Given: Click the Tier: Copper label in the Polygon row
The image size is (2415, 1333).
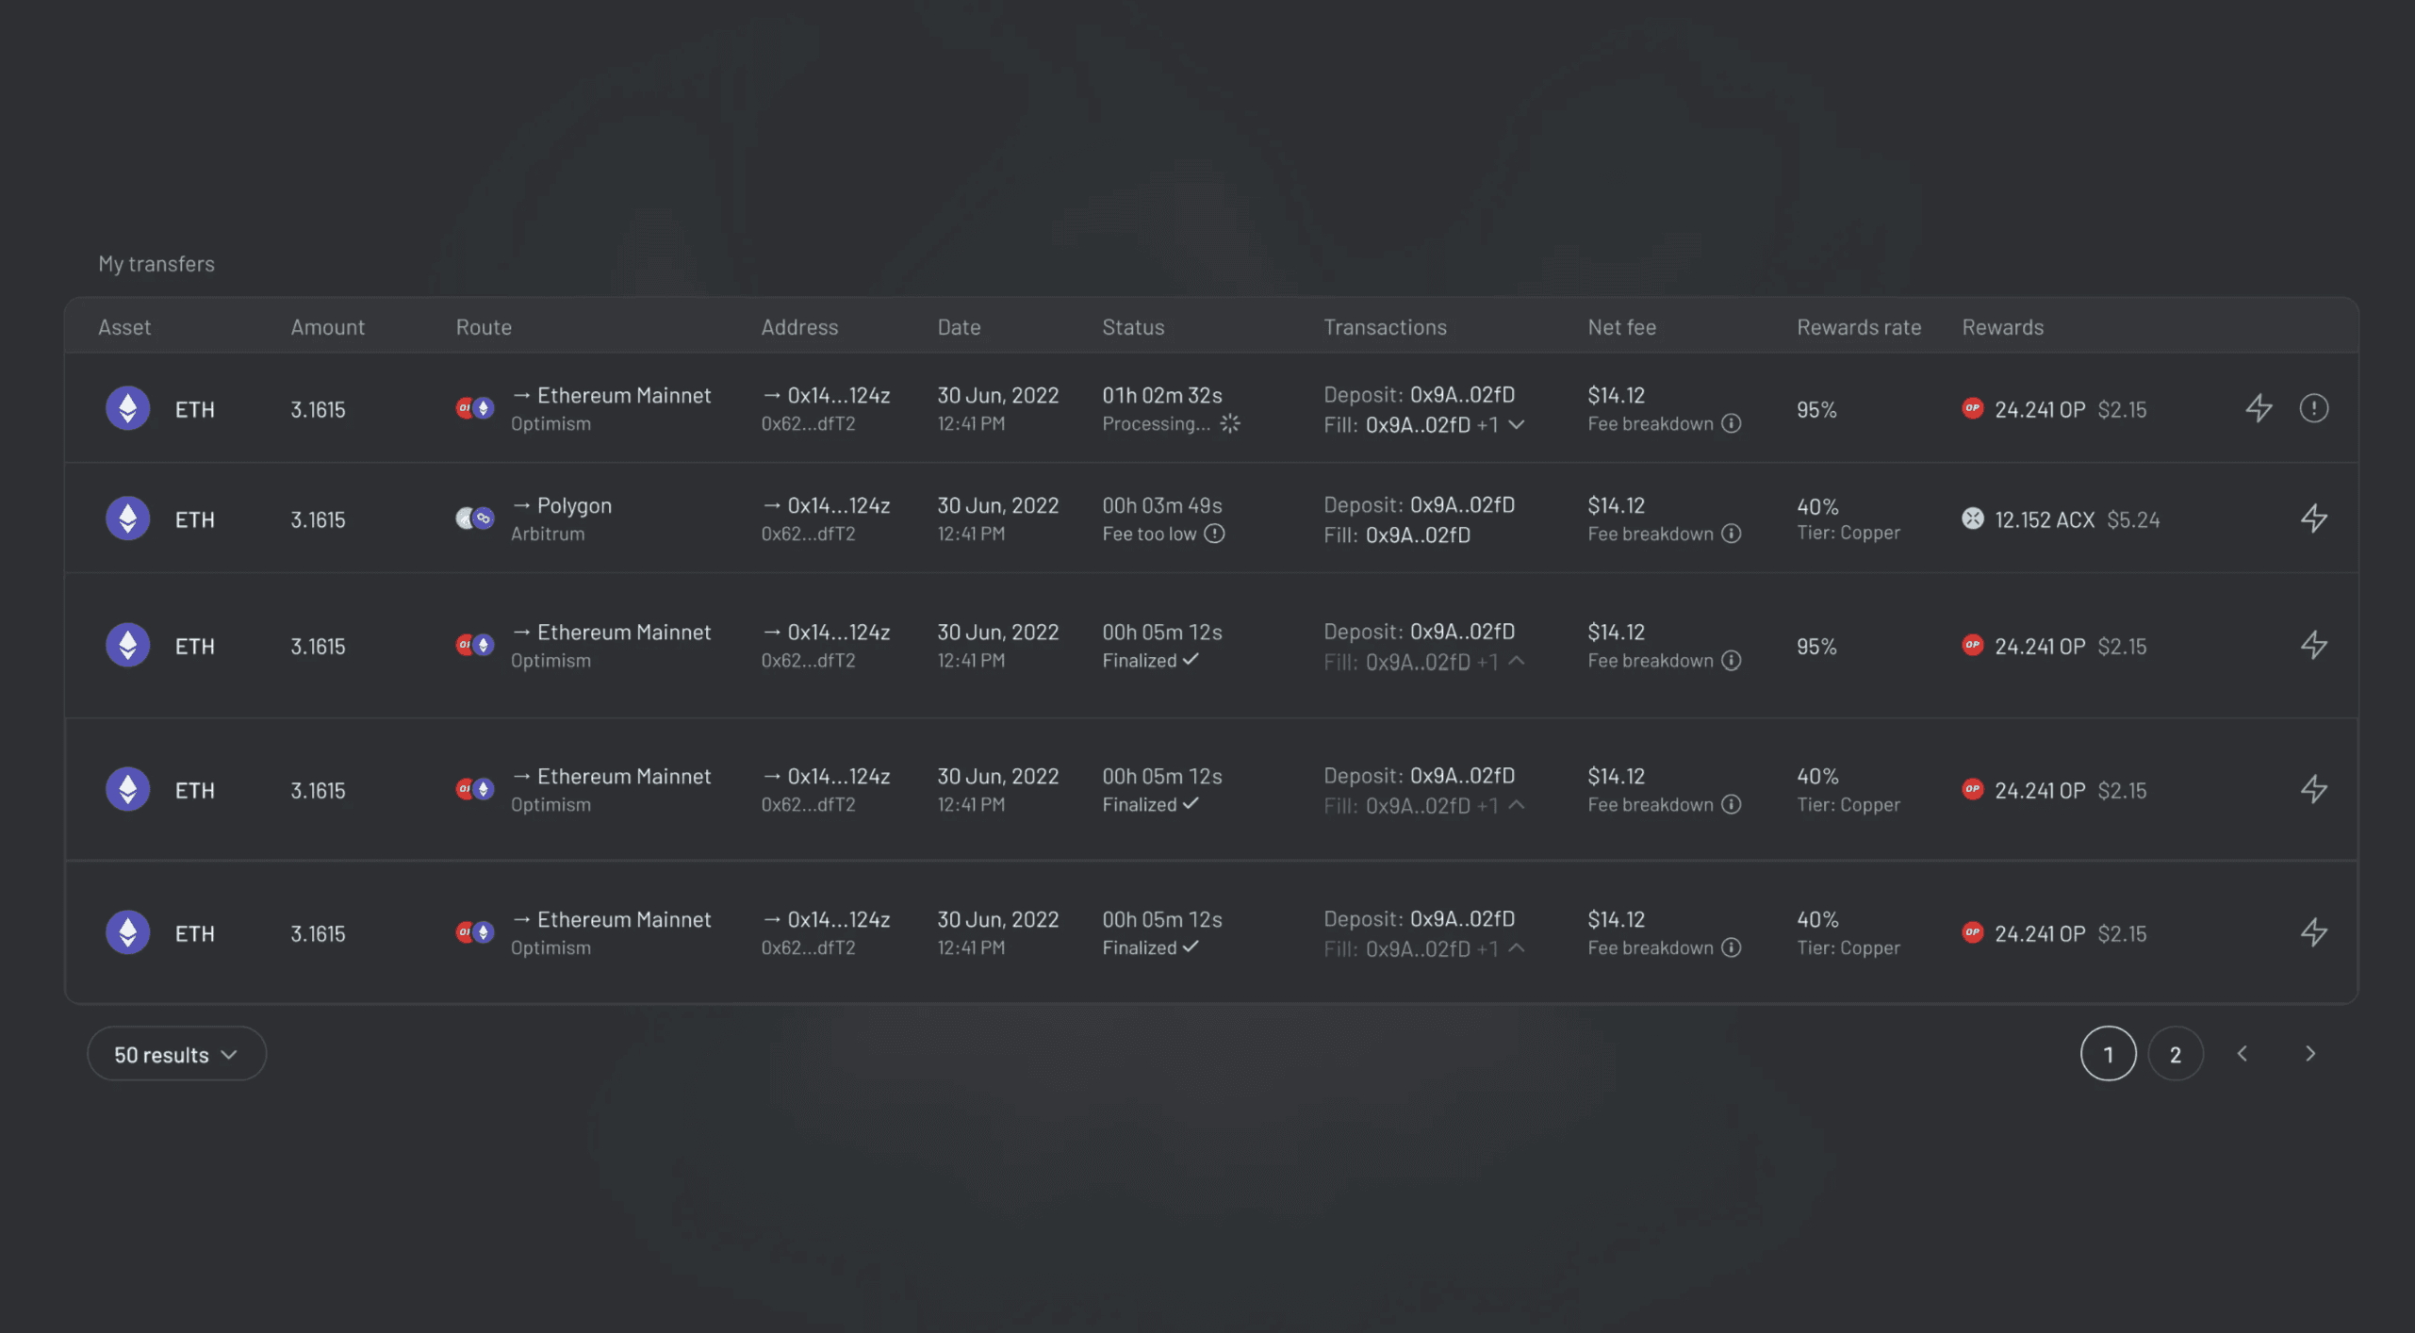Looking at the screenshot, I should (1848, 533).
